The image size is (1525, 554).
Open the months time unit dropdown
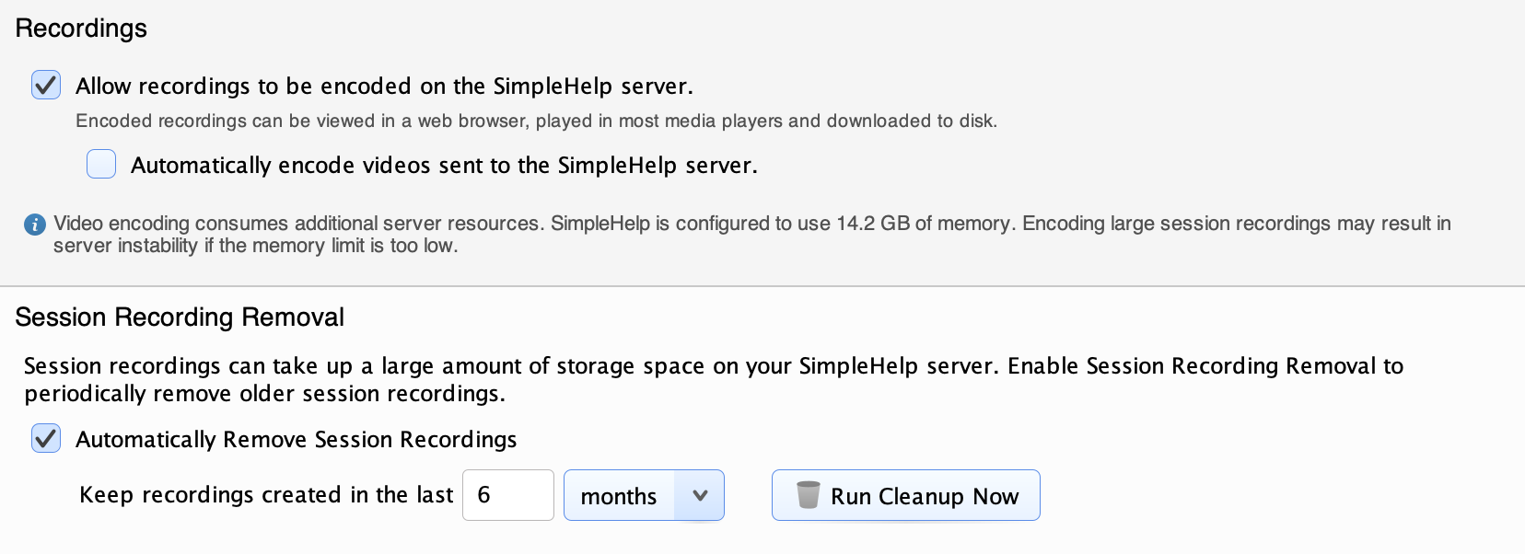[644, 495]
